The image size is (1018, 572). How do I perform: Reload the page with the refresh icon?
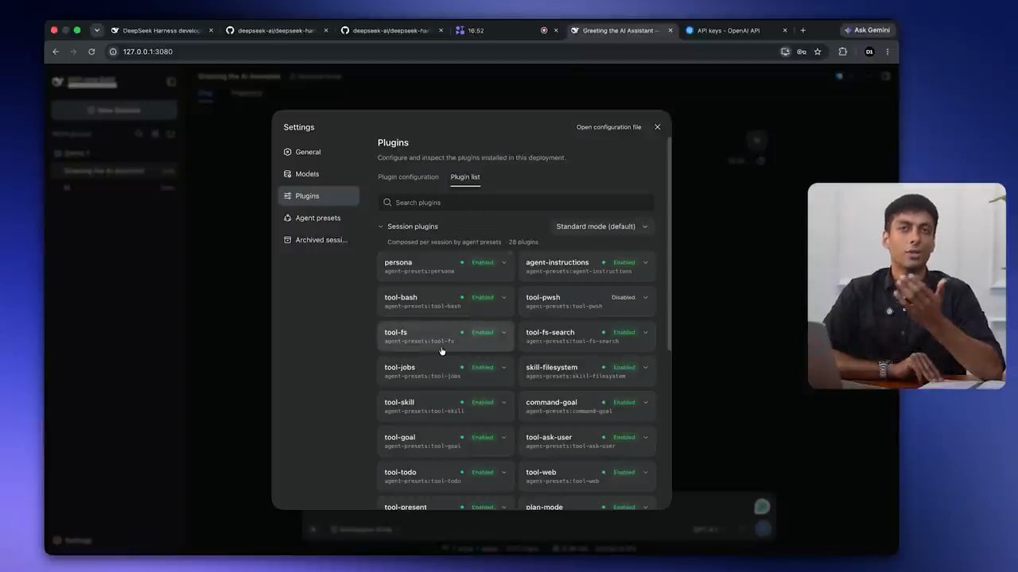91,52
